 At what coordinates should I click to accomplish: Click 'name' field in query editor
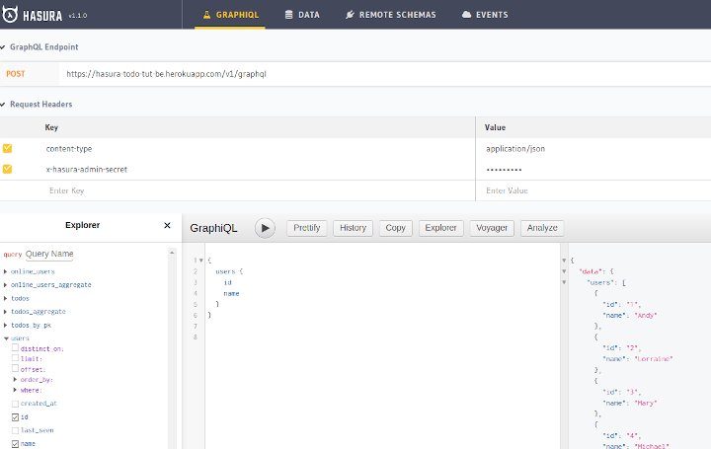coord(231,294)
